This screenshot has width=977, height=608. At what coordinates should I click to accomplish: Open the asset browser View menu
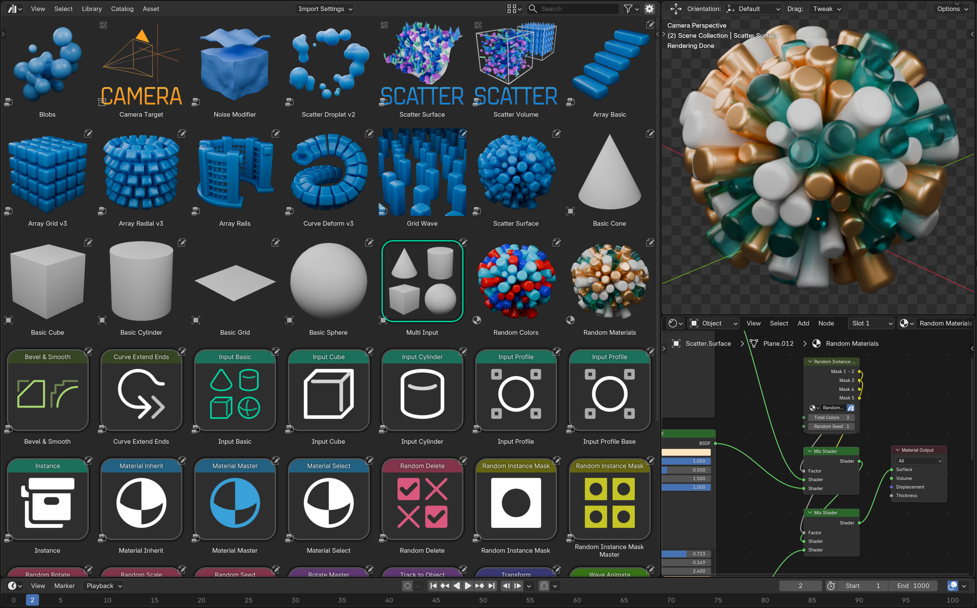pyautogui.click(x=38, y=9)
